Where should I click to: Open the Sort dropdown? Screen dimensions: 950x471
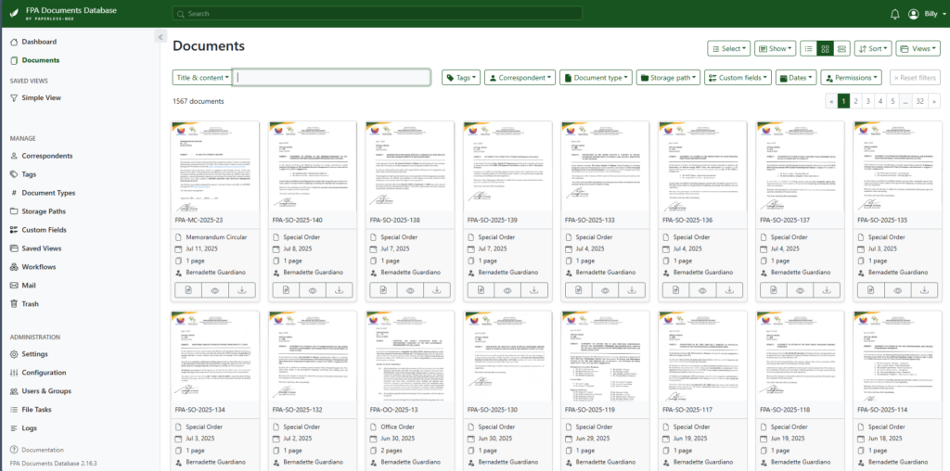pos(873,48)
